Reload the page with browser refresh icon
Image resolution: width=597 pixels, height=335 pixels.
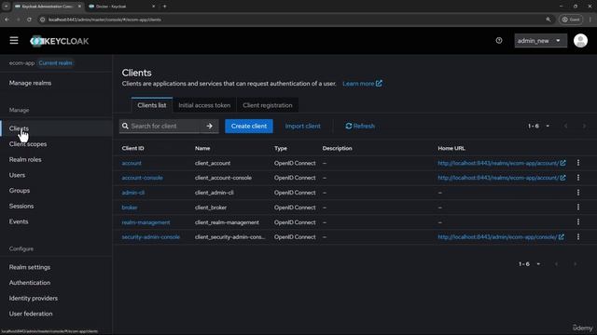pos(29,20)
